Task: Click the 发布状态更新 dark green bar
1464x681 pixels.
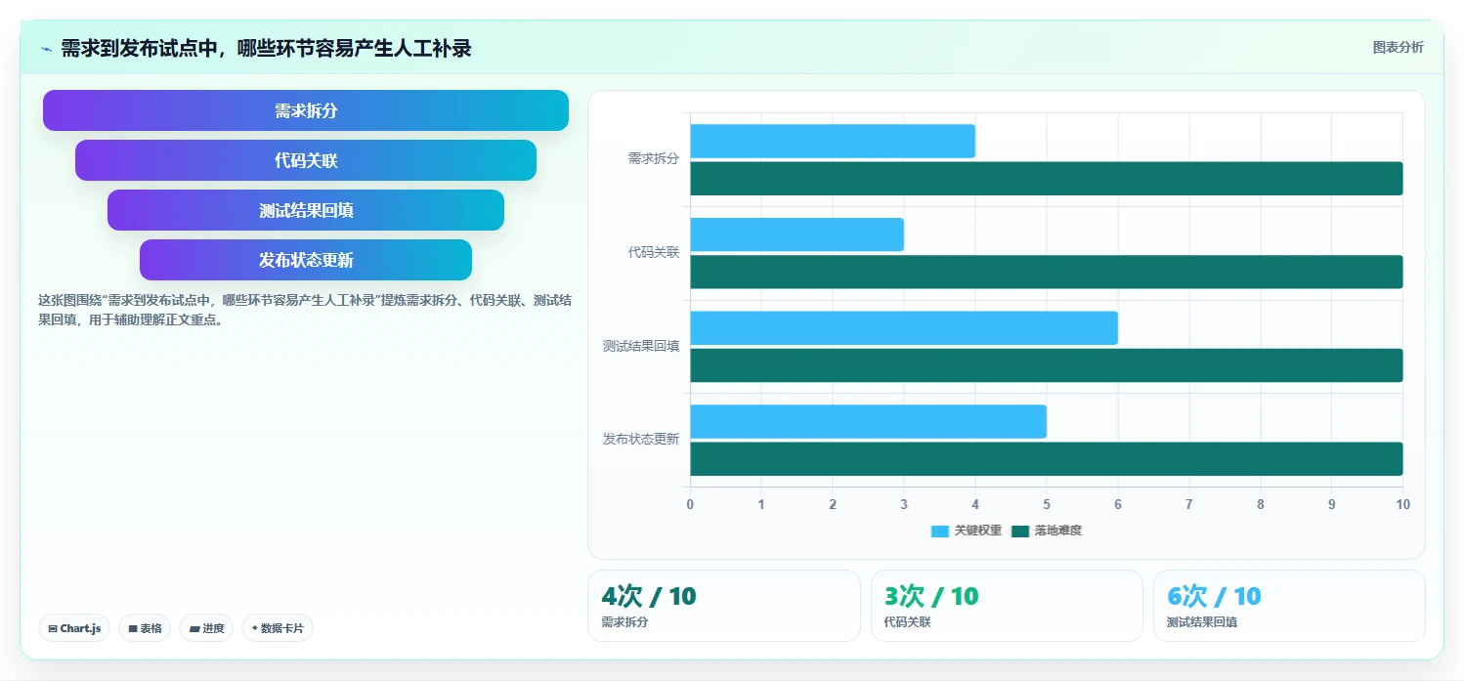Action: (1047, 459)
